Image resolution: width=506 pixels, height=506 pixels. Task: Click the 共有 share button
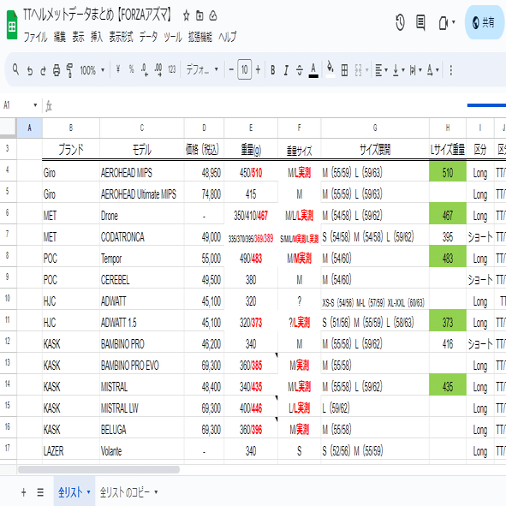(485, 22)
